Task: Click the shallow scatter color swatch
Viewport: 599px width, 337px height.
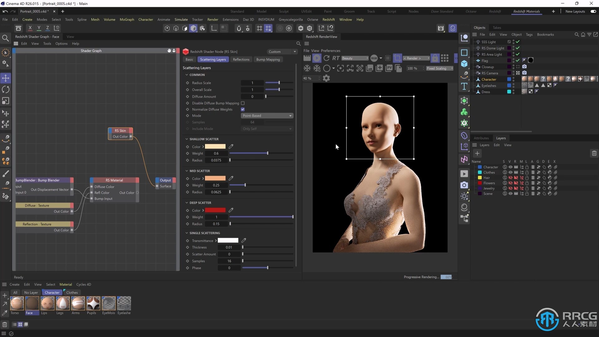Action: (x=215, y=146)
